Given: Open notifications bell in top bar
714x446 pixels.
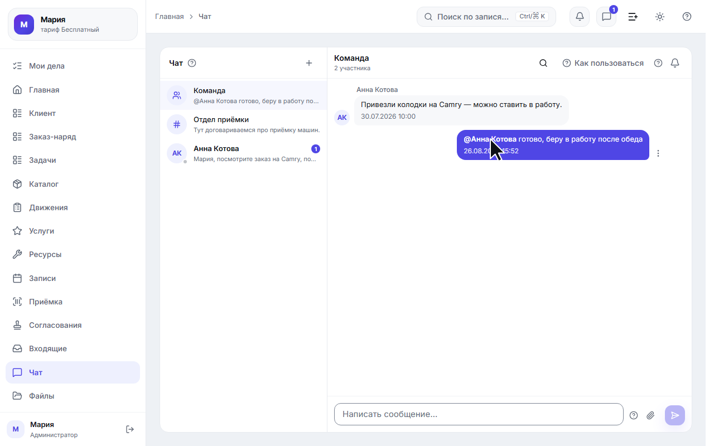Looking at the screenshot, I should (x=580, y=17).
